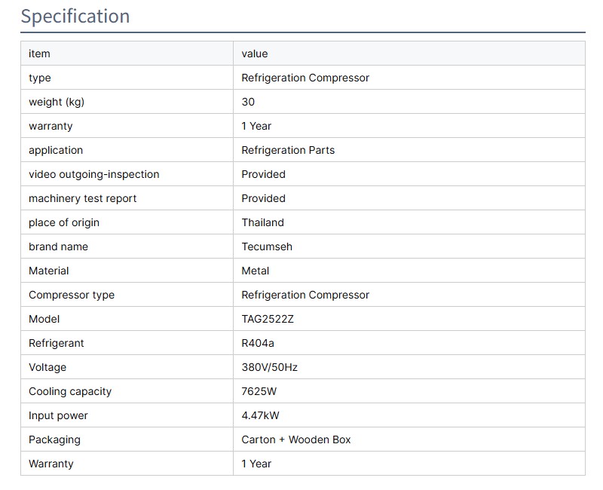The height and width of the screenshot is (490, 603).
Task: Select the "place of origin" label
Action: (64, 222)
